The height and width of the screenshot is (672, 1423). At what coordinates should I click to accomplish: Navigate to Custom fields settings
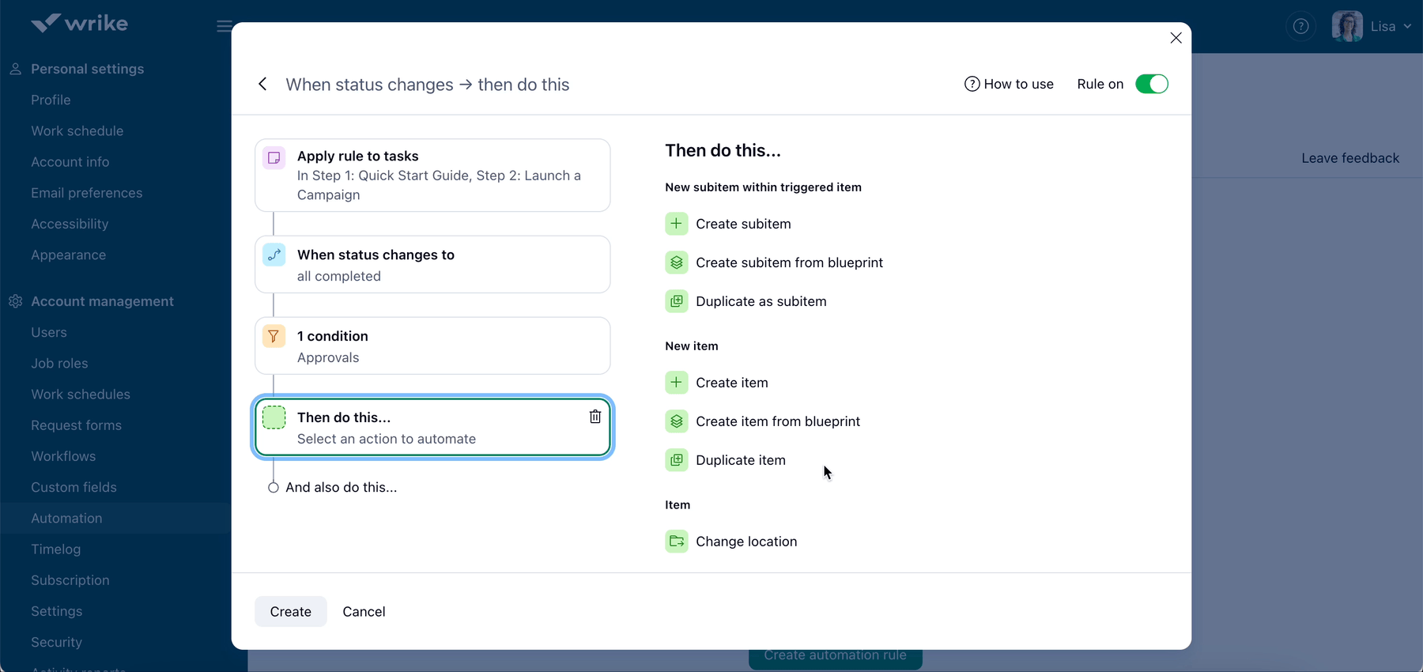point(74,488)
